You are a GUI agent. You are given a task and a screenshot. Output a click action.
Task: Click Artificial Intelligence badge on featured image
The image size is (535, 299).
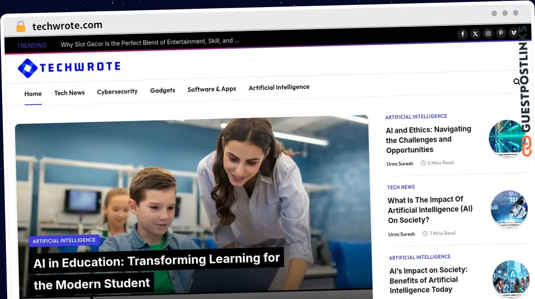pos(64,241)
